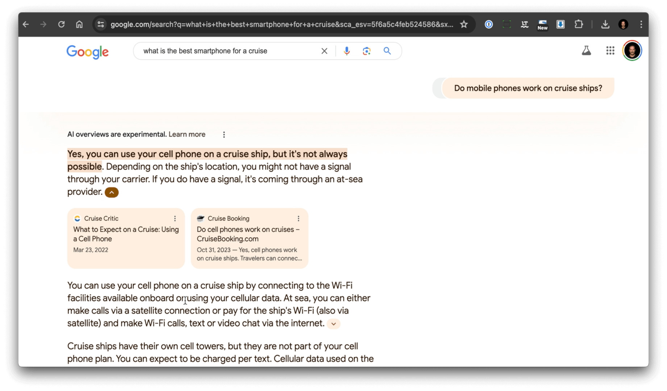The height and width of the screenshot is (391, 667).
Task: Open the Cruise Booking source card
Action: coord(250,238)
